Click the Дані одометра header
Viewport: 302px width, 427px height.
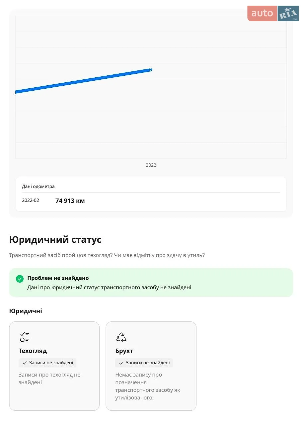coord(38,186)
